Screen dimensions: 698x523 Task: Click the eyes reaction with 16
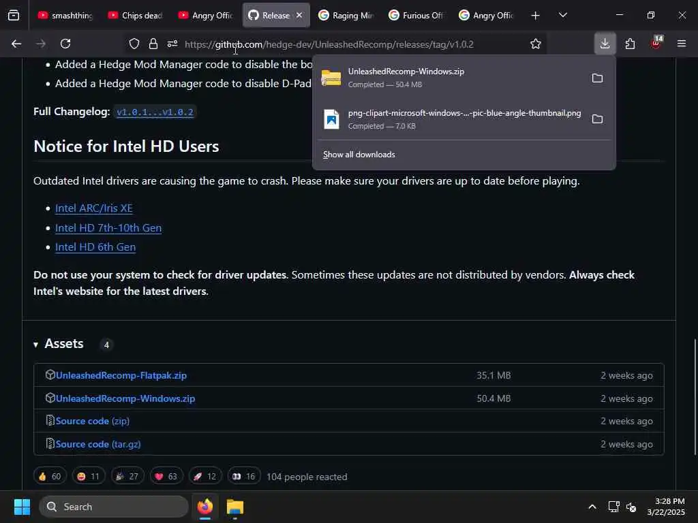[243, 476]
